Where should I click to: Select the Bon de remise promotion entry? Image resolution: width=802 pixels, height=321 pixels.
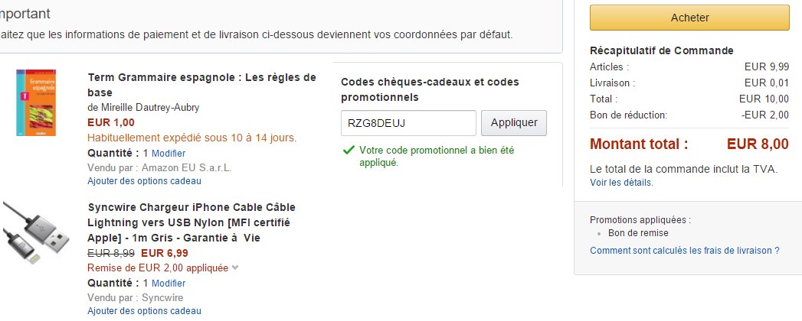638,232
